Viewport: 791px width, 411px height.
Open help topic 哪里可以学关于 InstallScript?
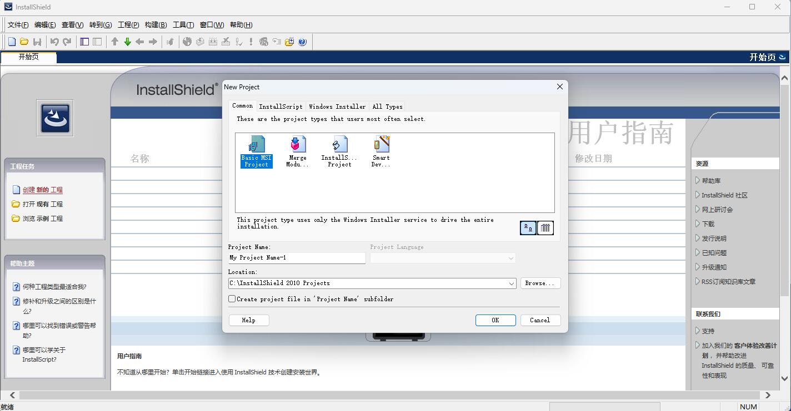(x=44, y=354)
